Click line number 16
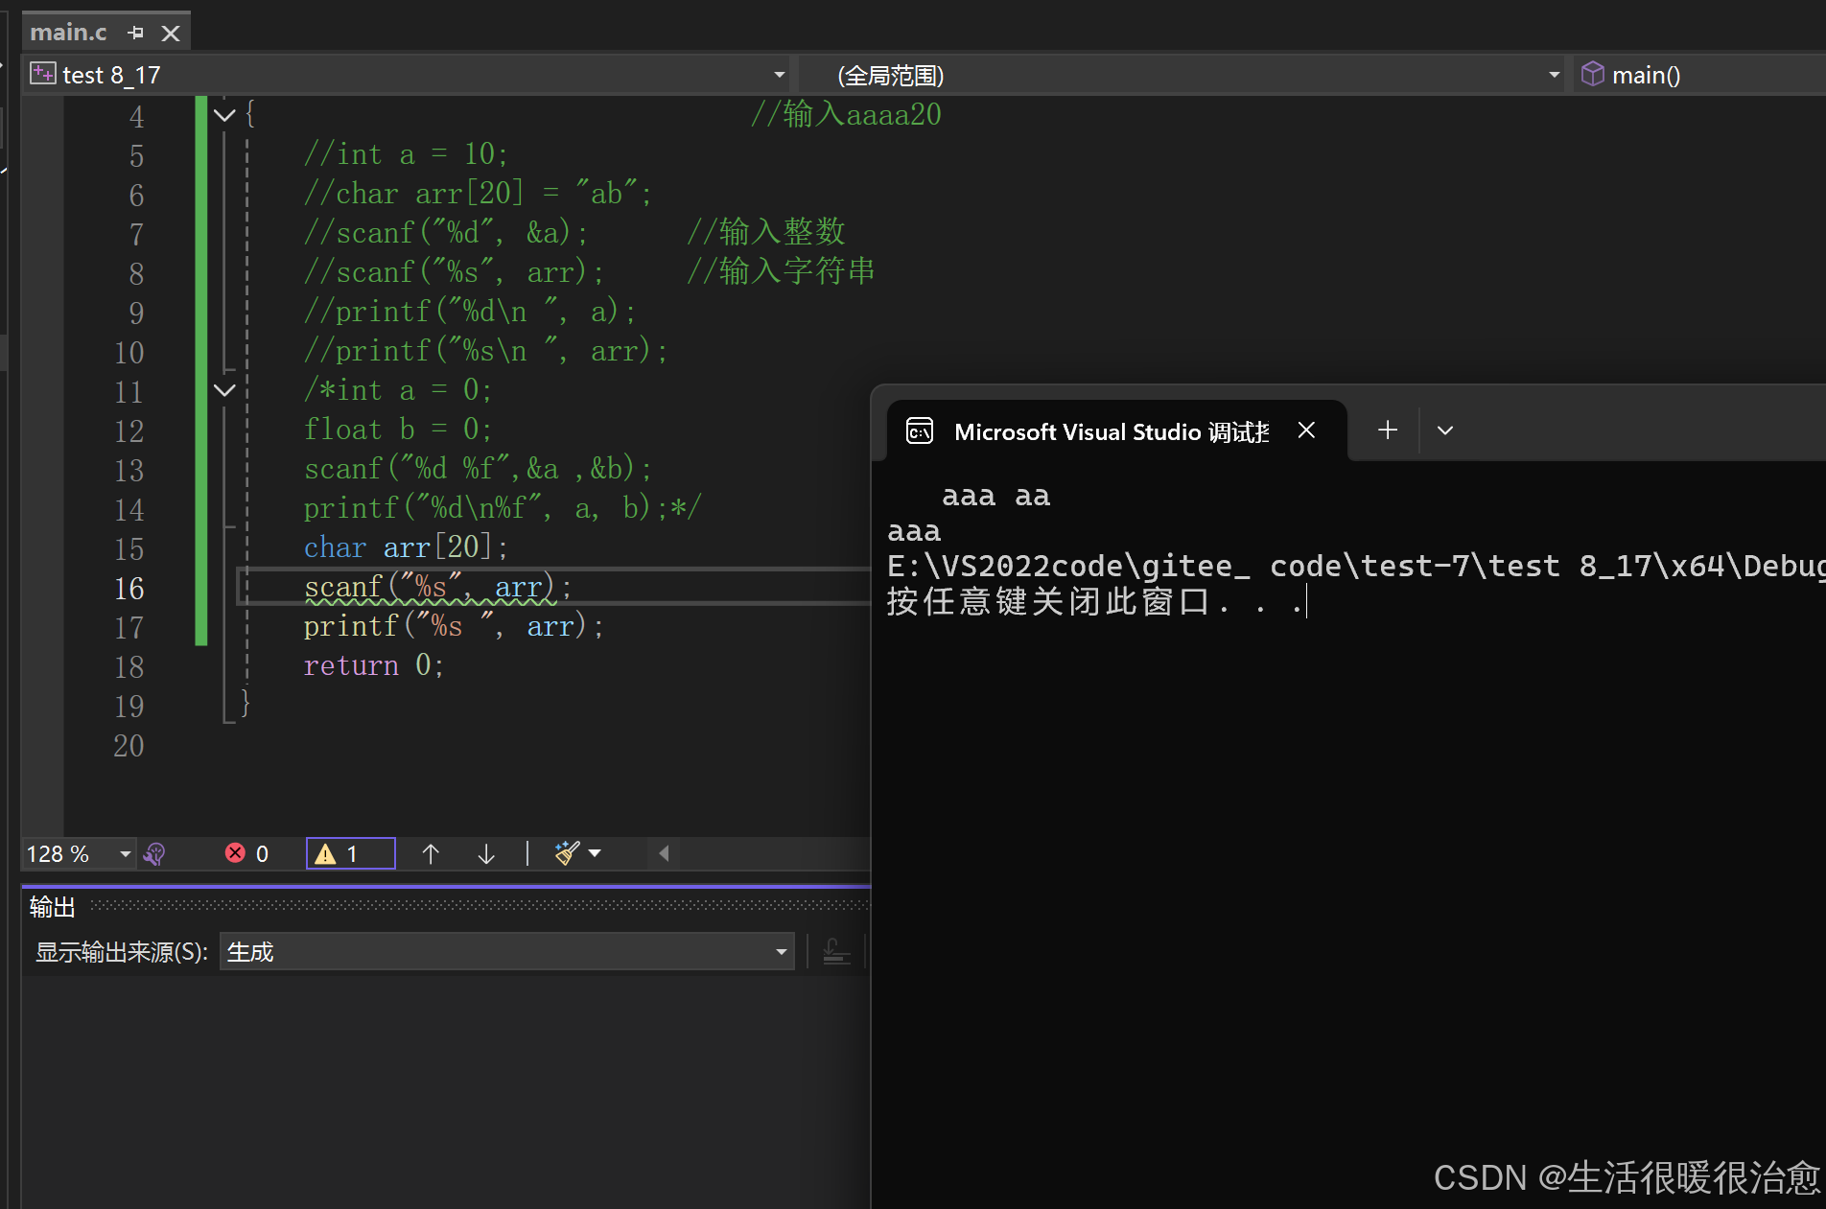This screenshot has height=1209, width=1826. [x=129, y=588]
